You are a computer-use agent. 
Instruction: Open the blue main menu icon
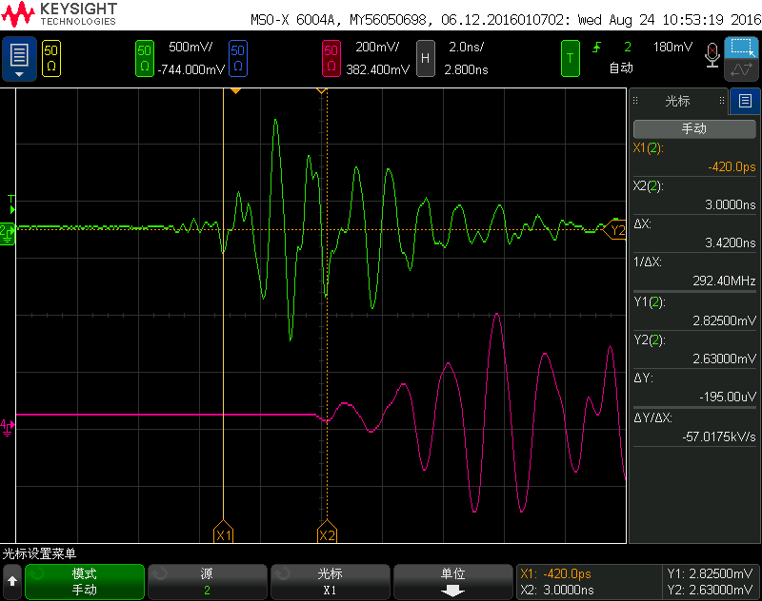[x=19, y=58]
